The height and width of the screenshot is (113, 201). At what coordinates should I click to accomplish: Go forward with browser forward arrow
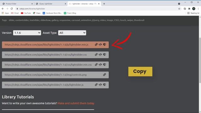tap(7, 8)
